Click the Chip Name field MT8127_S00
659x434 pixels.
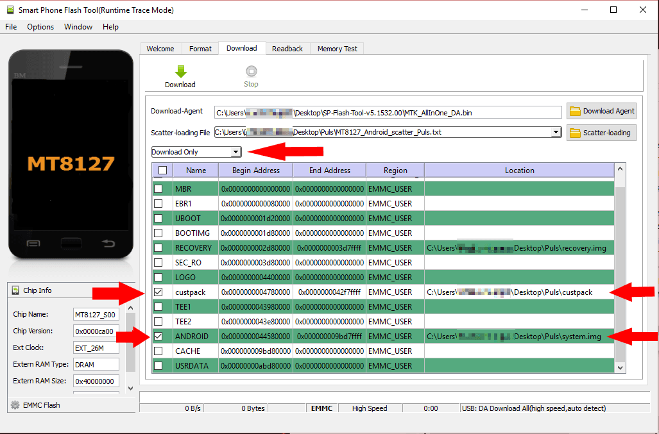[x=96, y=314]
